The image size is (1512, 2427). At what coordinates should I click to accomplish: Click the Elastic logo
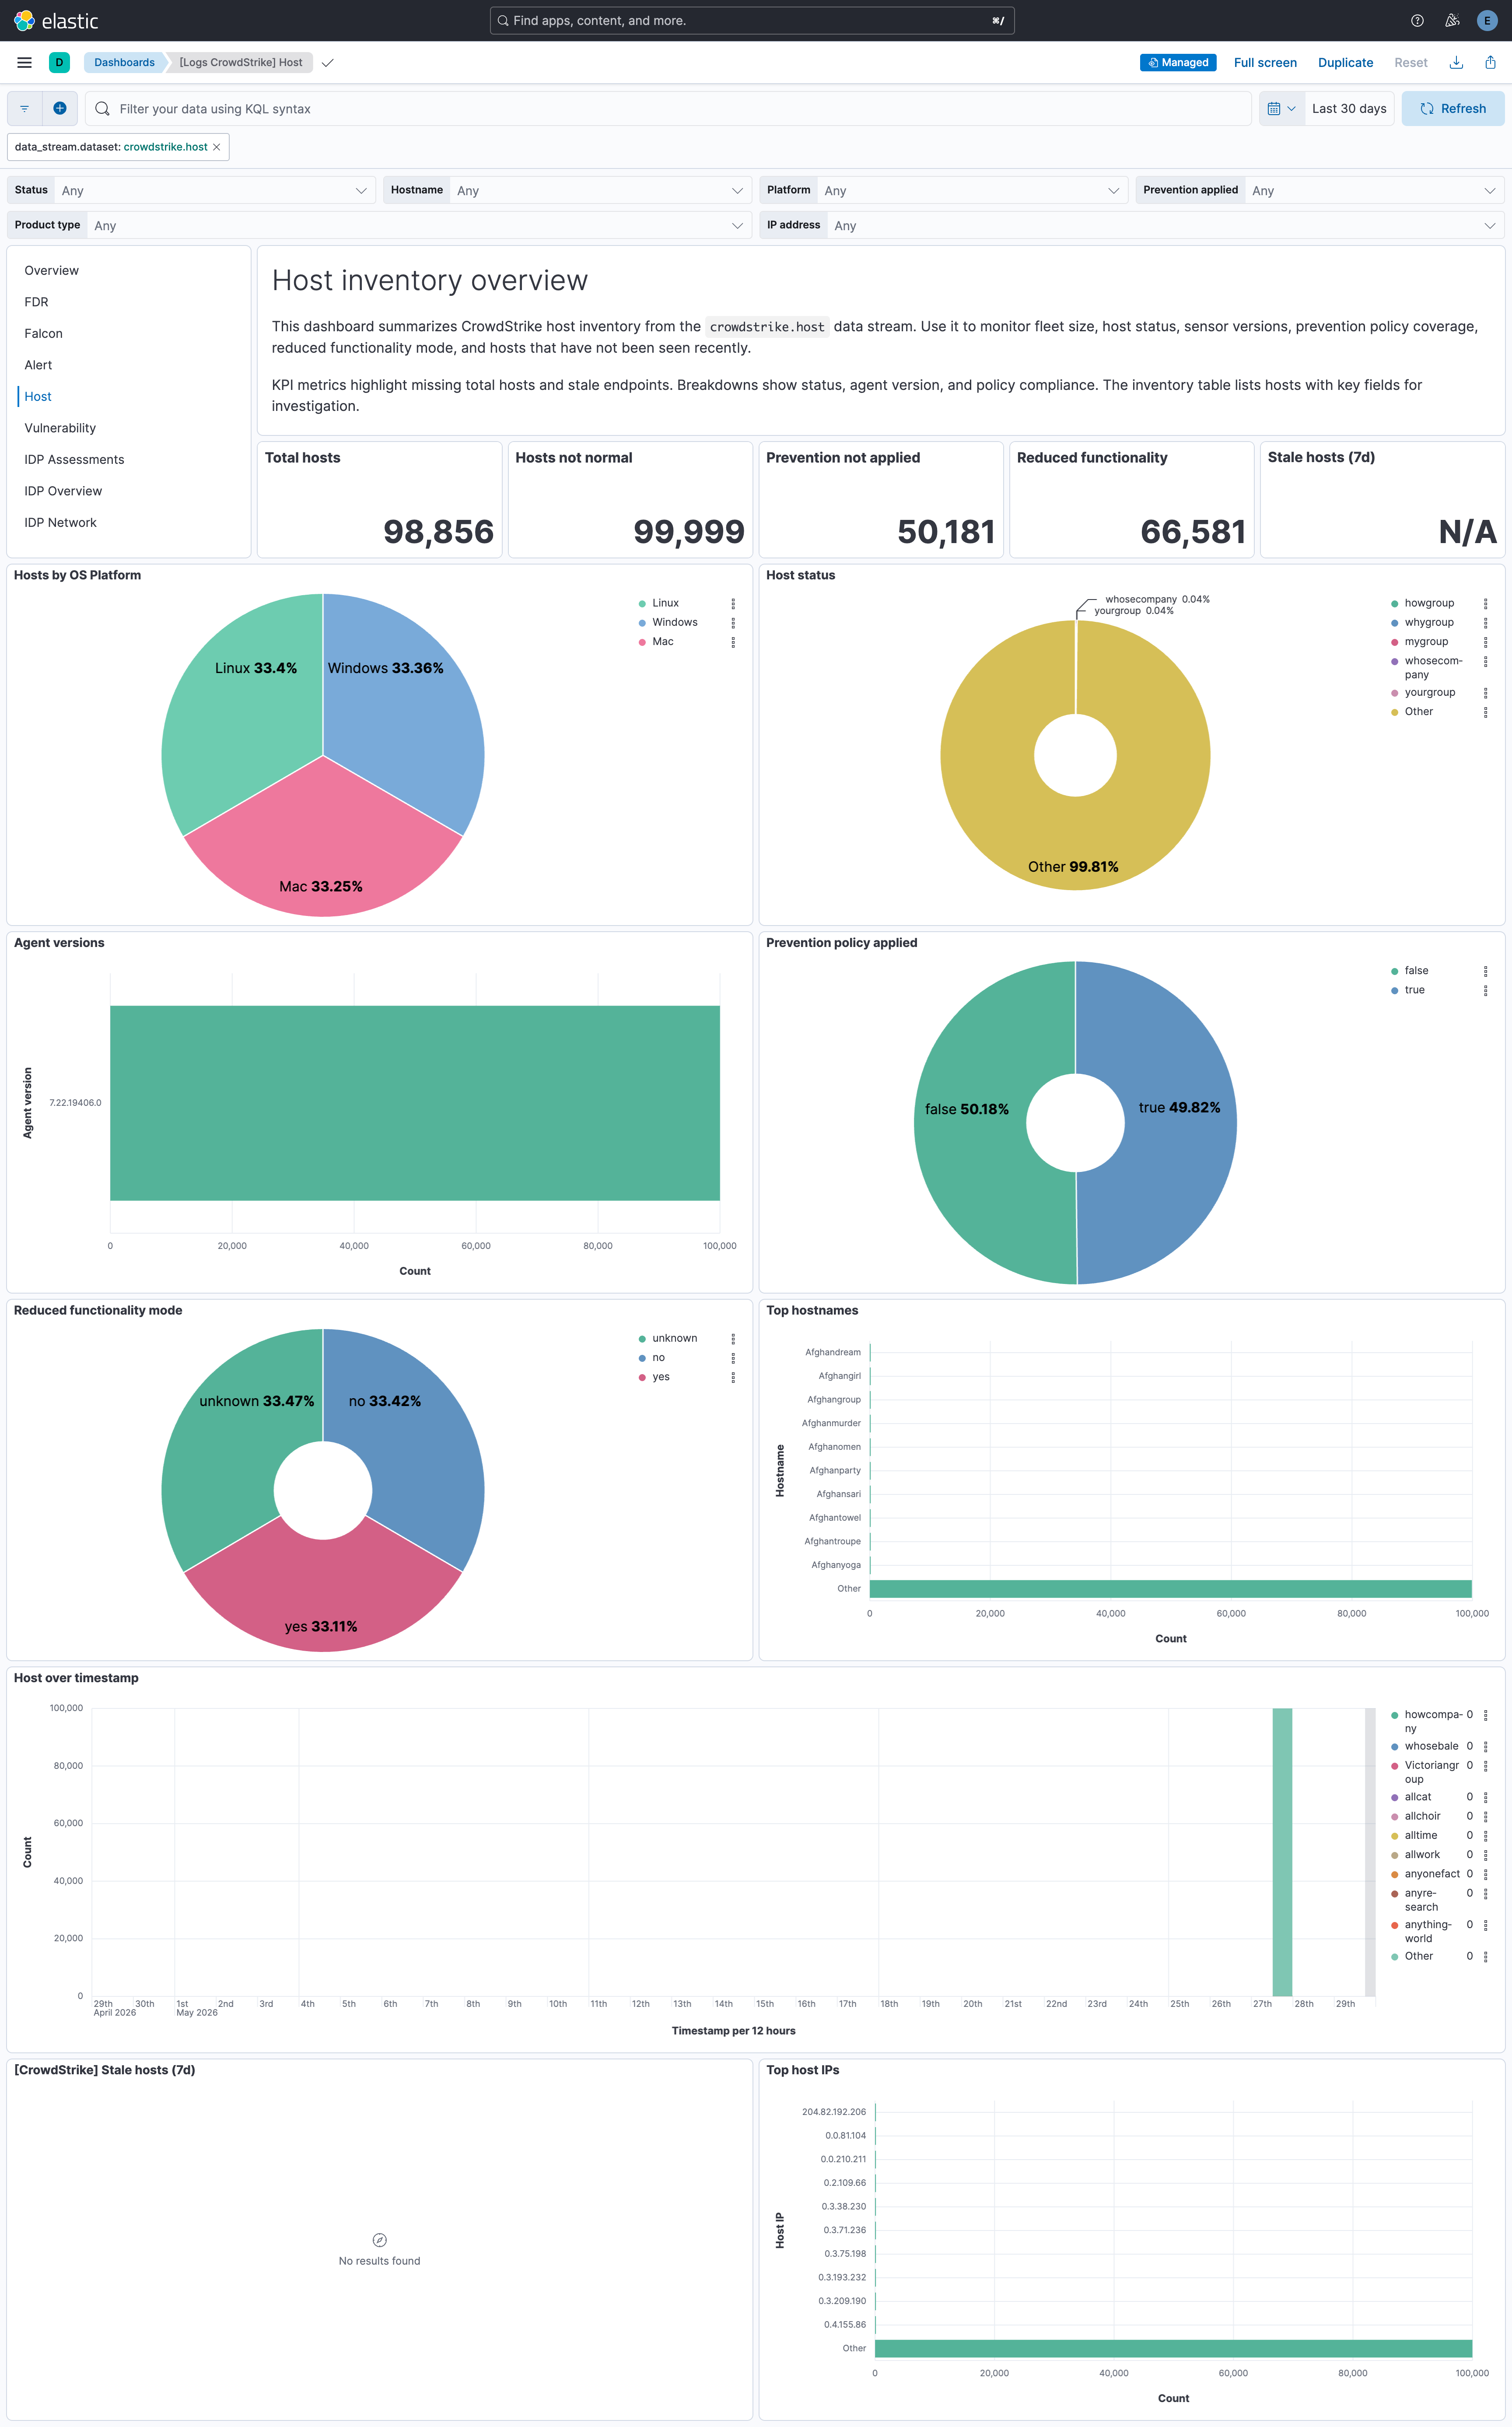(x=56, y=21)
